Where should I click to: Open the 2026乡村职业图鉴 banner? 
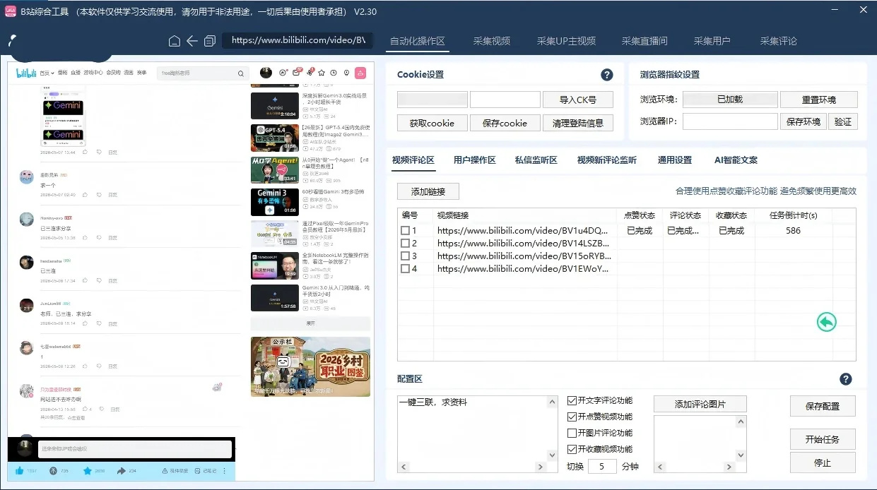[310, 366]
